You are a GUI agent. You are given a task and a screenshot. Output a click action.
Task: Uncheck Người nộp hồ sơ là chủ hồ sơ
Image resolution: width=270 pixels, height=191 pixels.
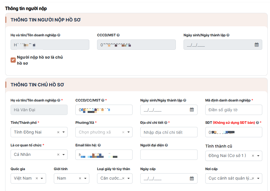point(13,60)
